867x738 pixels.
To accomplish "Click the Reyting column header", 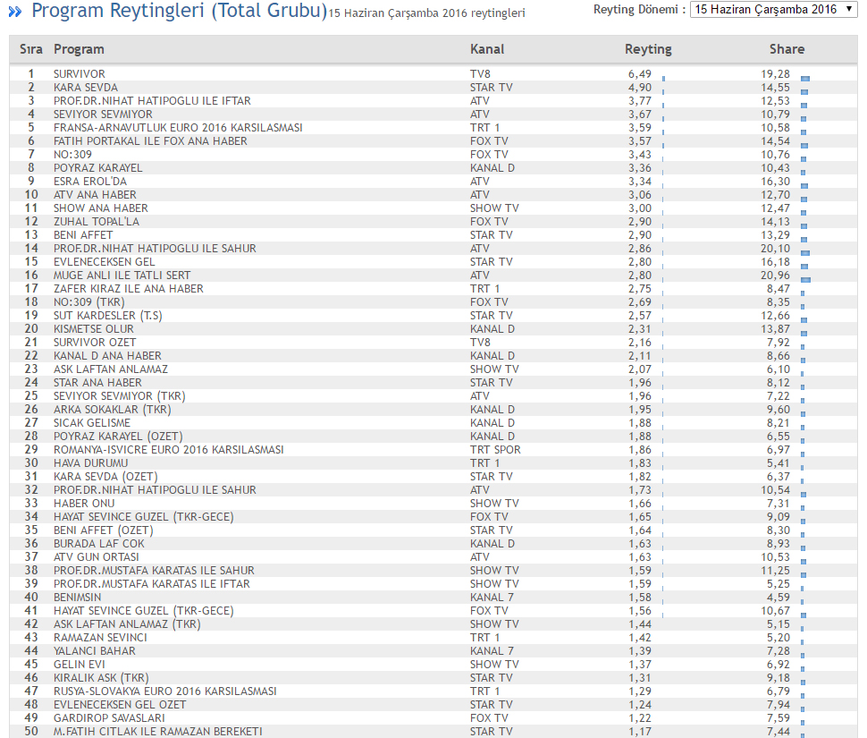I will click(x=648, y=49).
